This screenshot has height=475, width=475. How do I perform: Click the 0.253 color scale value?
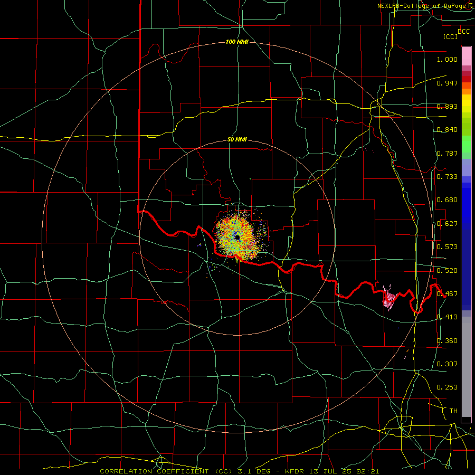click(447, 387)
